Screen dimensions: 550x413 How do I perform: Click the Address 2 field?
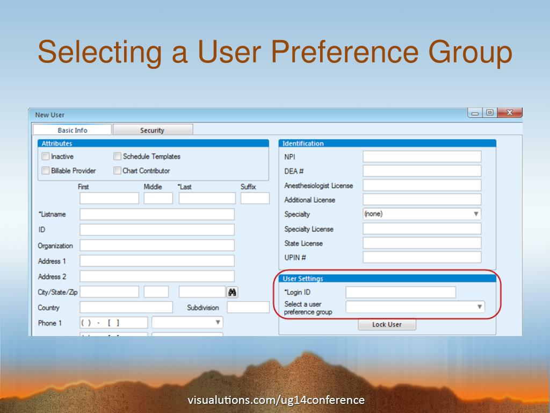click(x=157, y=276)
